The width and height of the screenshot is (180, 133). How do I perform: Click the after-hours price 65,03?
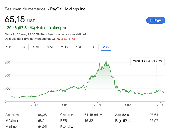tap(51, 39)
